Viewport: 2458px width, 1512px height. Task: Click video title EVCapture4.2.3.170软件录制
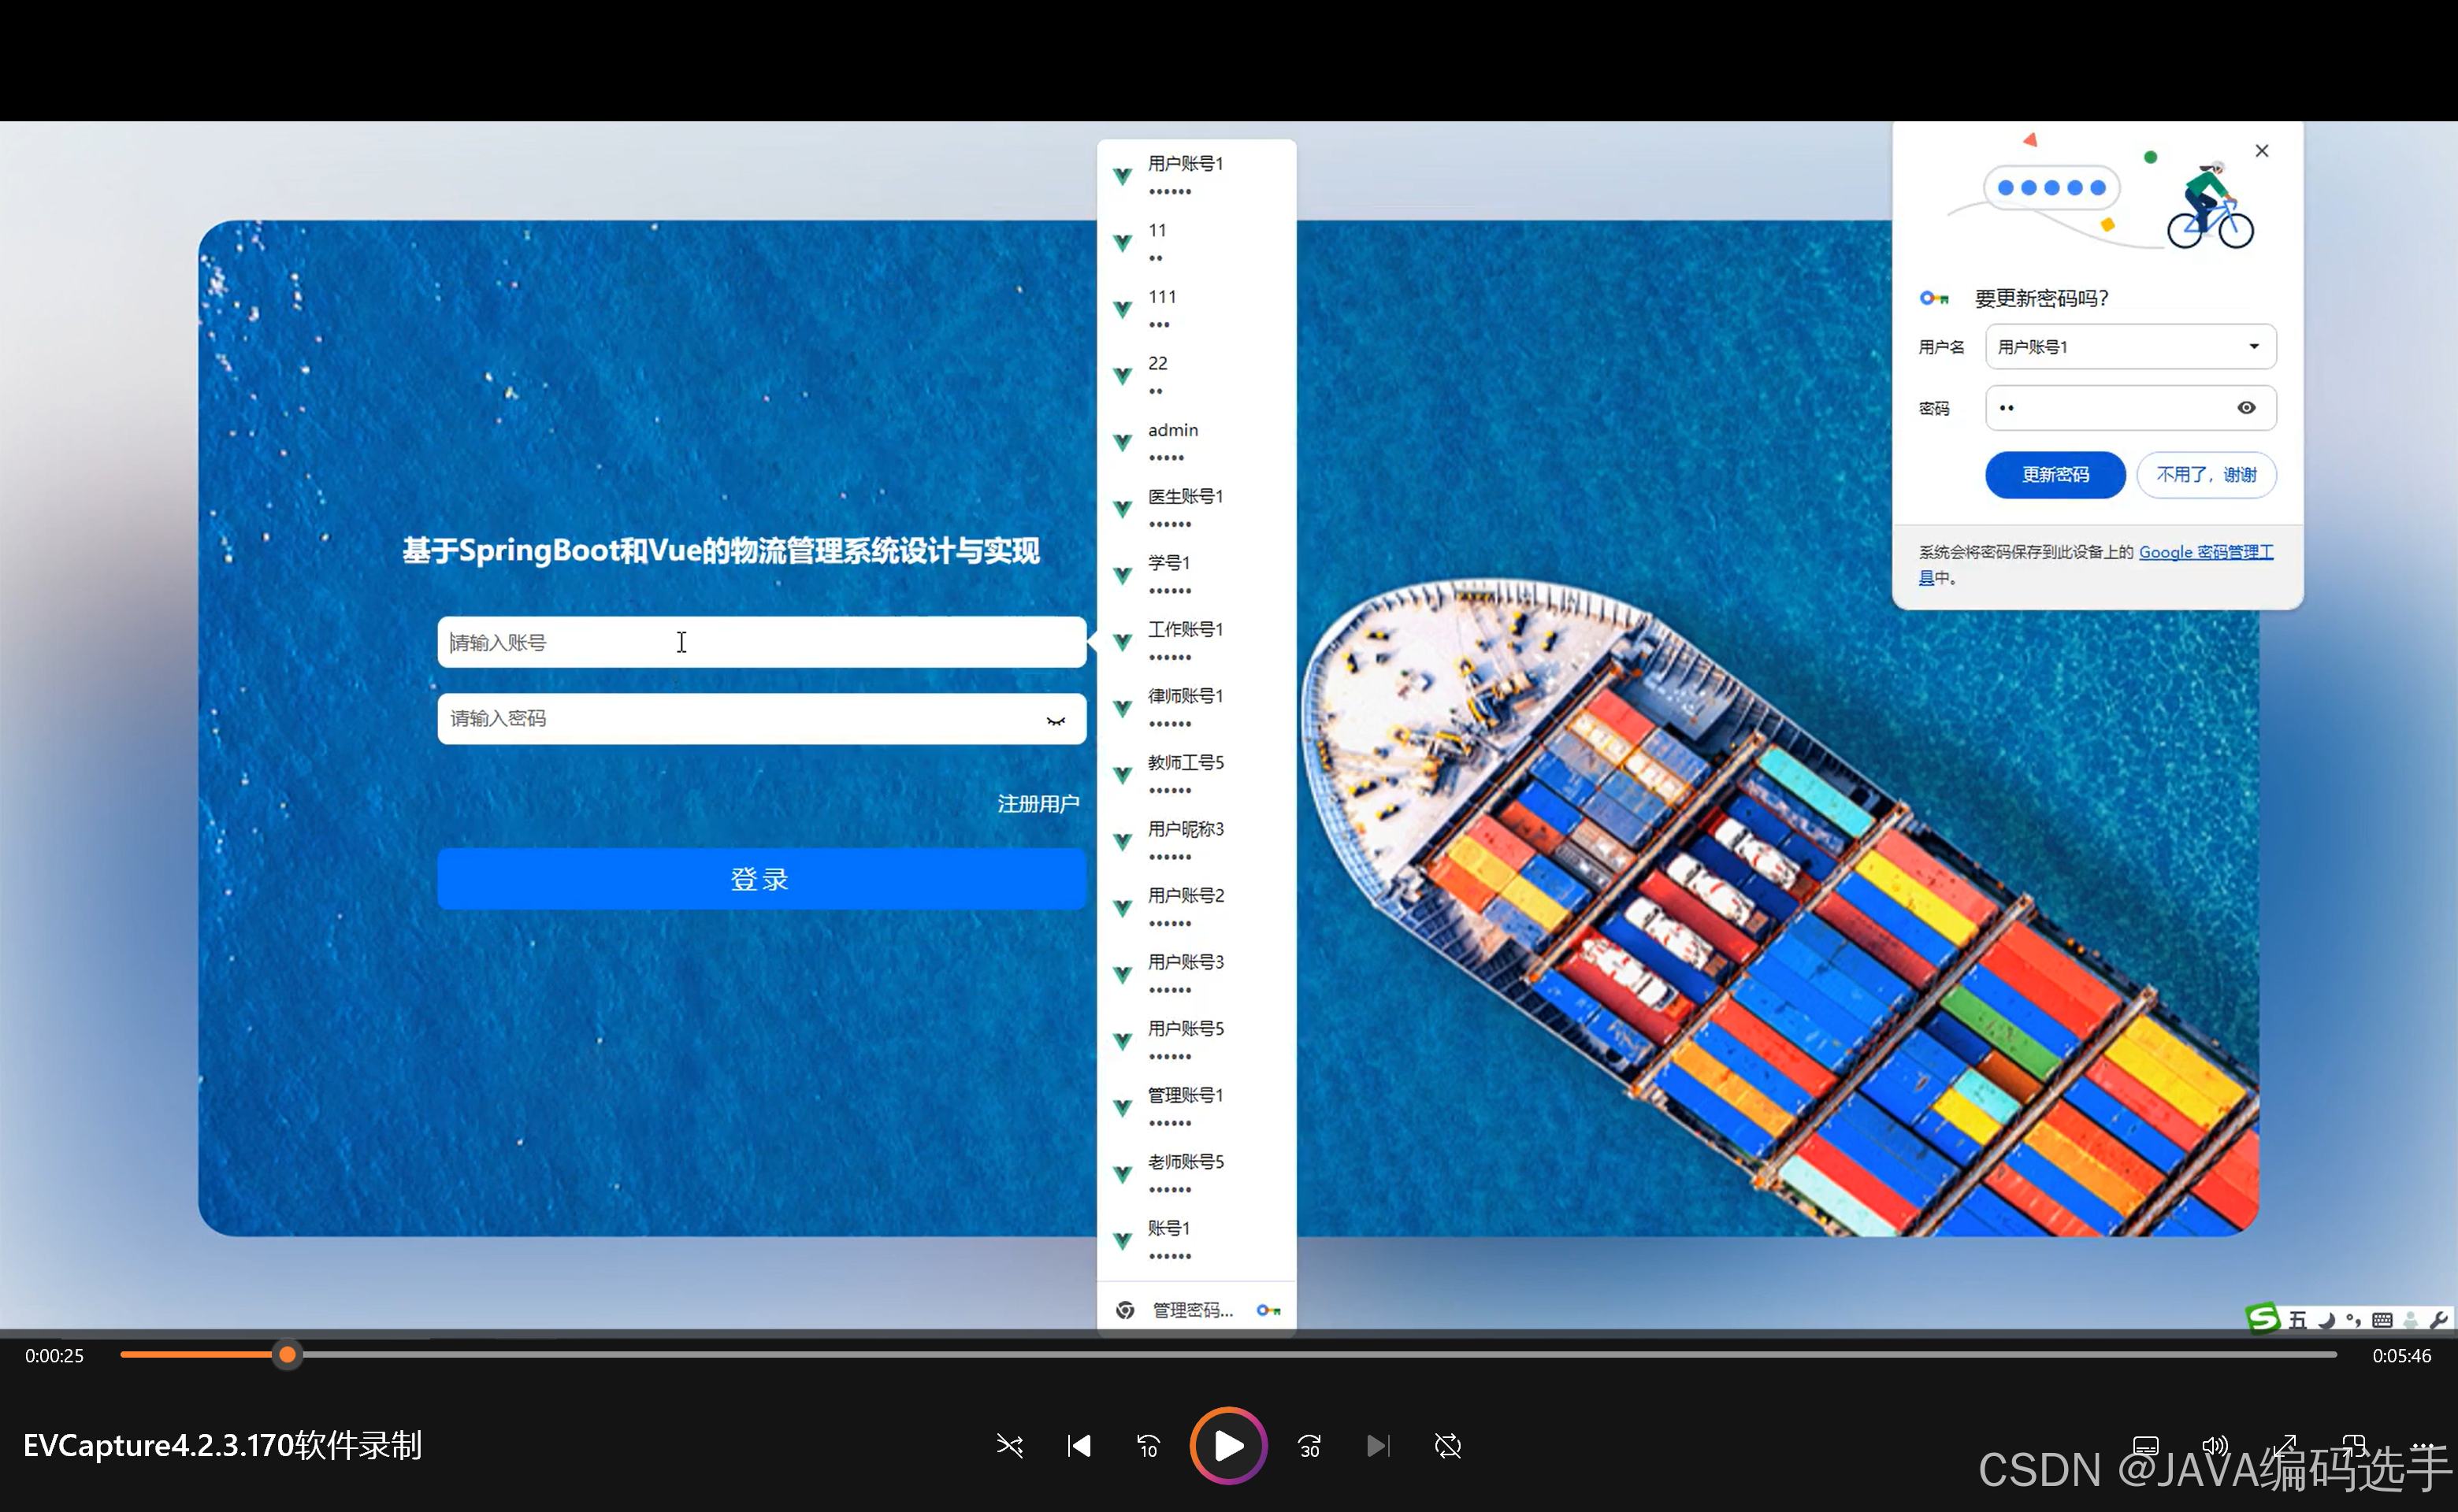[222, 1445]
